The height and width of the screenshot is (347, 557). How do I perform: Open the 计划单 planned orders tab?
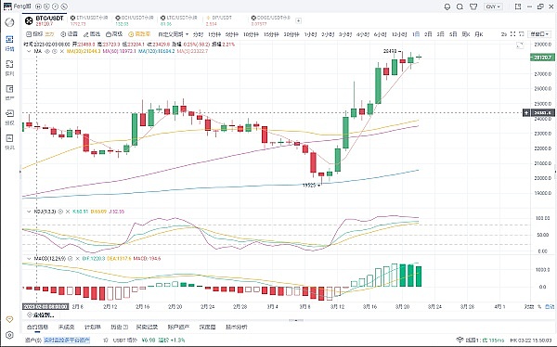tap(92, 327)
